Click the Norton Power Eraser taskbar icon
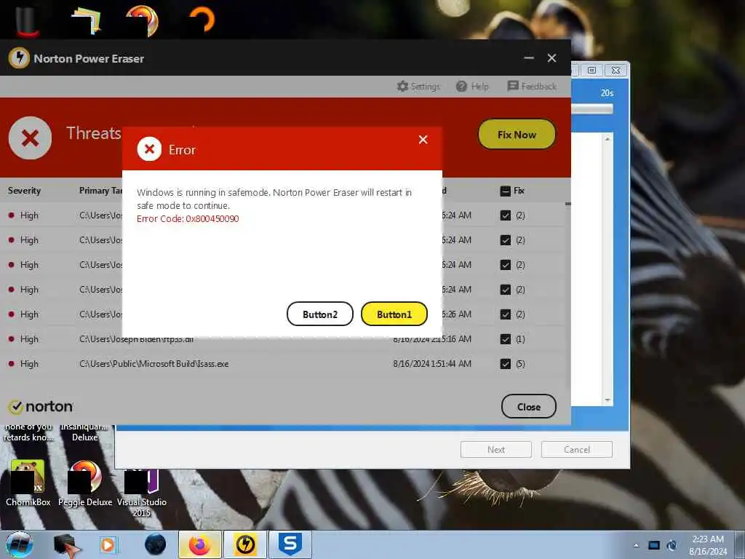This screenshot has width=745, height=559. tap(245, 544)
